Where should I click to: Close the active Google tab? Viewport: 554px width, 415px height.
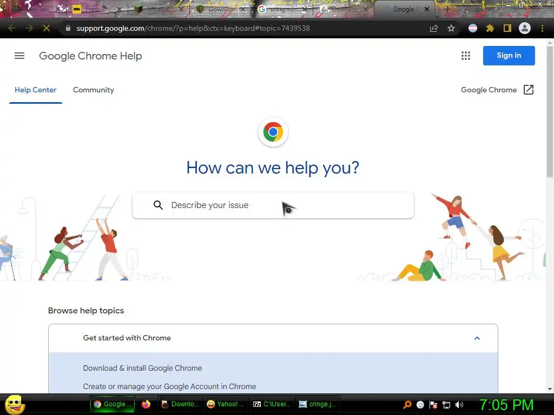[x=427, y=9]
